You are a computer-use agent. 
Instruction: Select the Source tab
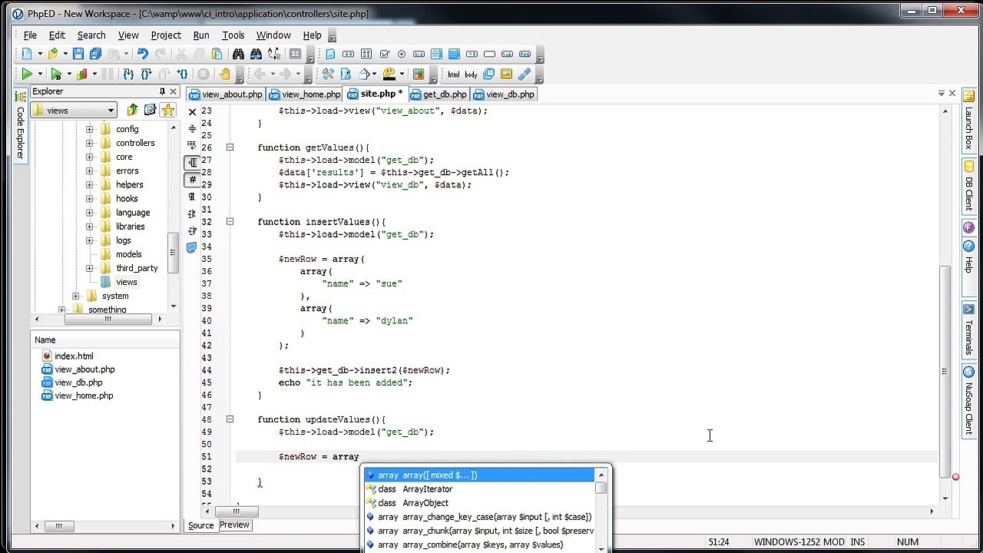coord(201,525)
